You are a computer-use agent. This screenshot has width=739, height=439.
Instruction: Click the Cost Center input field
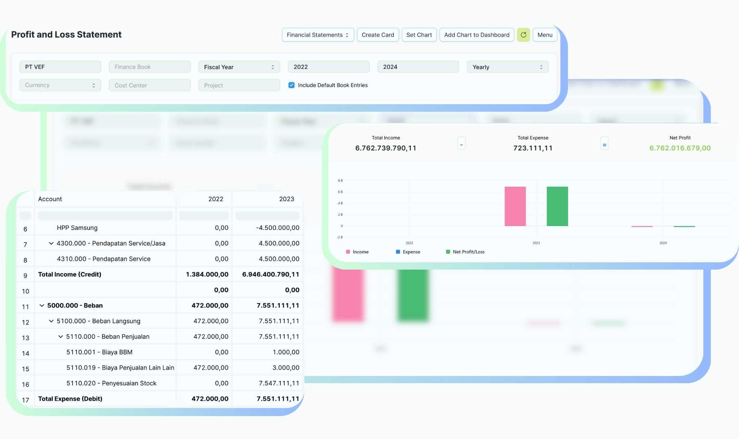pyautogui.click(x=150, y=85)
